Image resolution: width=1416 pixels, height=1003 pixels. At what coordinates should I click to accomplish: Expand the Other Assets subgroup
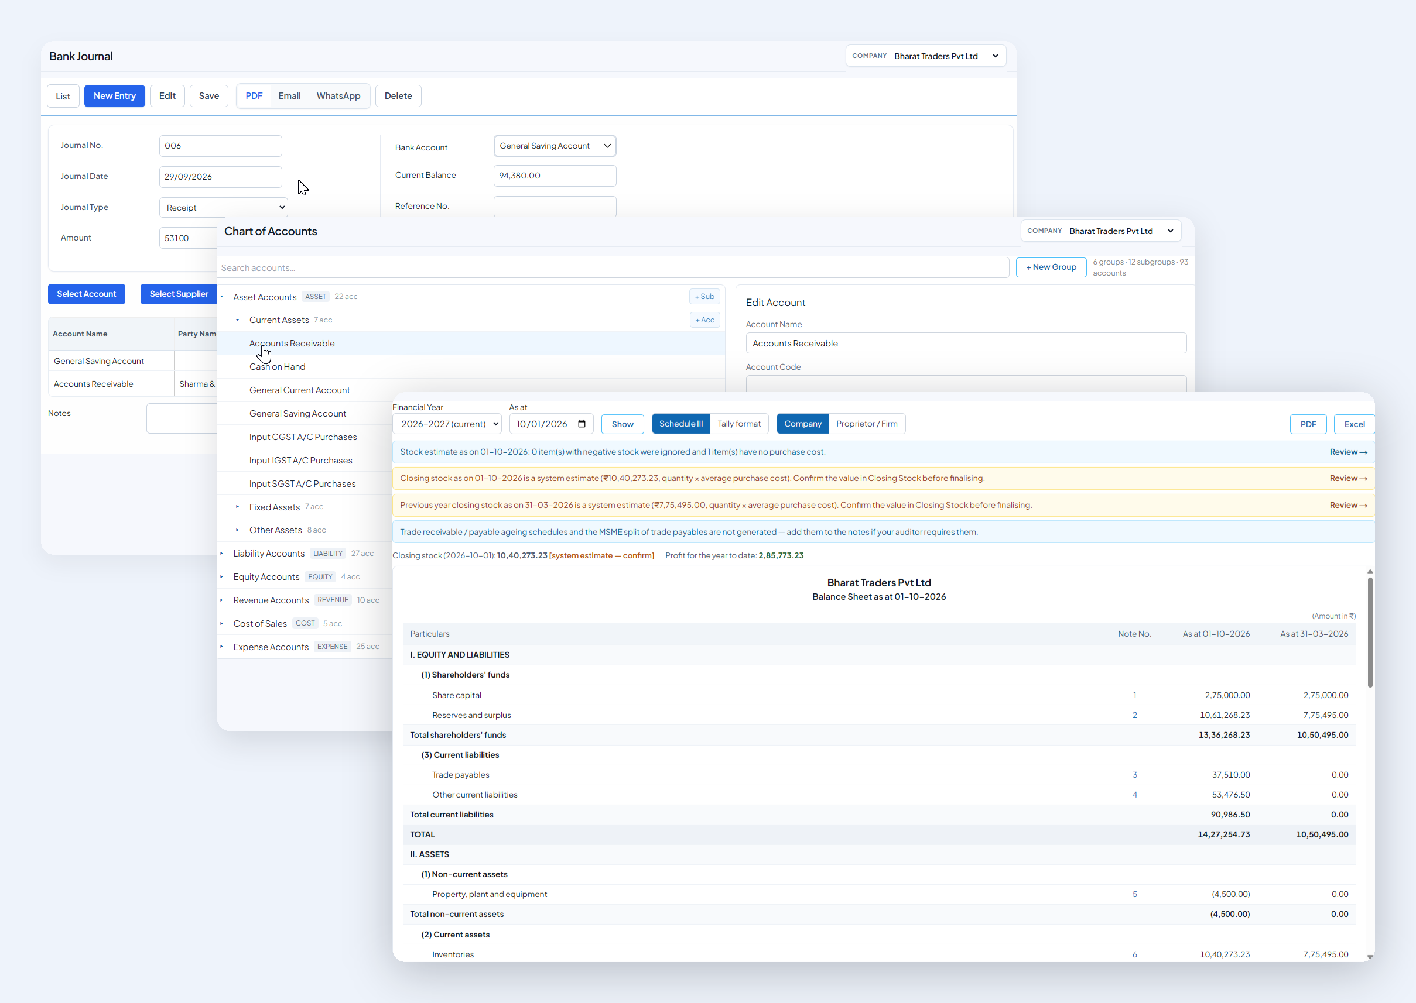(237, 530)
